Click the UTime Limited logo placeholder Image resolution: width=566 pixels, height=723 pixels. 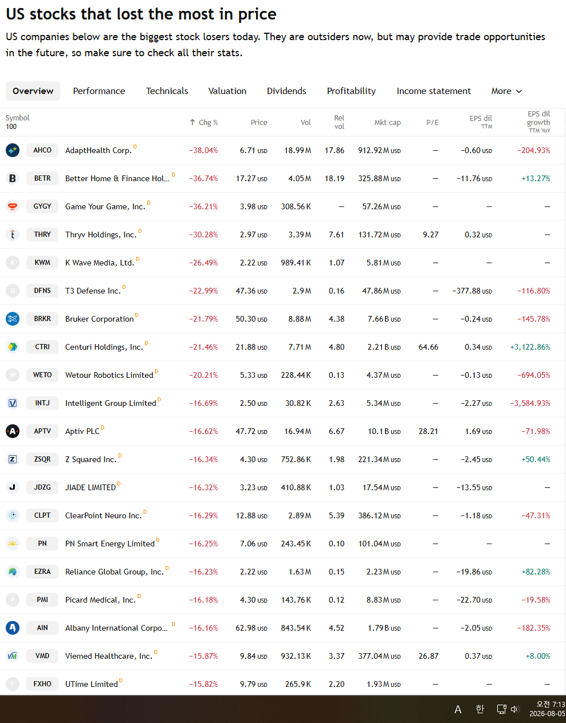click(x=13, y=684)
